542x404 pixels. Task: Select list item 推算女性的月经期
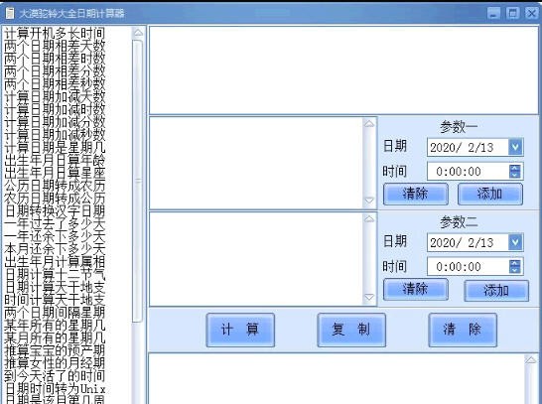[x=55, y=364]
